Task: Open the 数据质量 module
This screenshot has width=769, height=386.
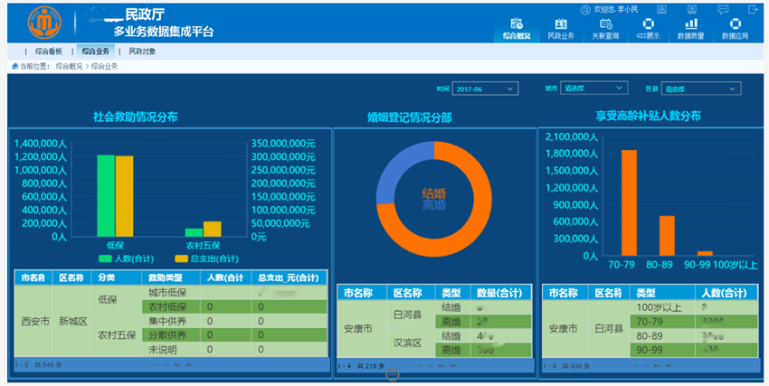Action: (x=691, y=27)
